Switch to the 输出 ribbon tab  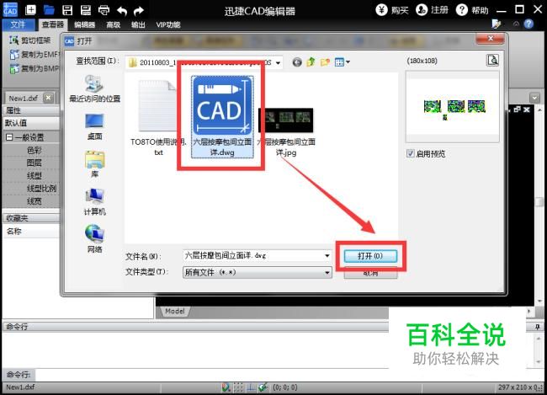138,24
